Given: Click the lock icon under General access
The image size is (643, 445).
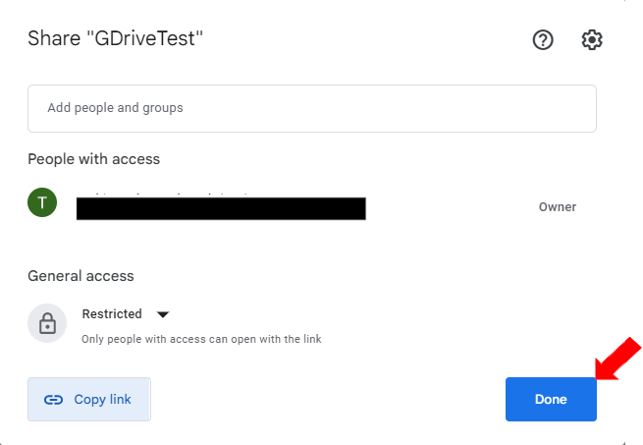Looking at the screenshot, I should (46, 323).
